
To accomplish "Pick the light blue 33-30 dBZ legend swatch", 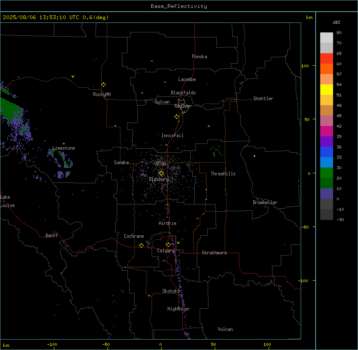I will tap(326, 162).
